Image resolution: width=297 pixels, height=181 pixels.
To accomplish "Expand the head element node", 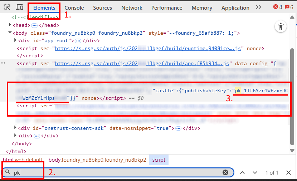I will pos(10,25).
